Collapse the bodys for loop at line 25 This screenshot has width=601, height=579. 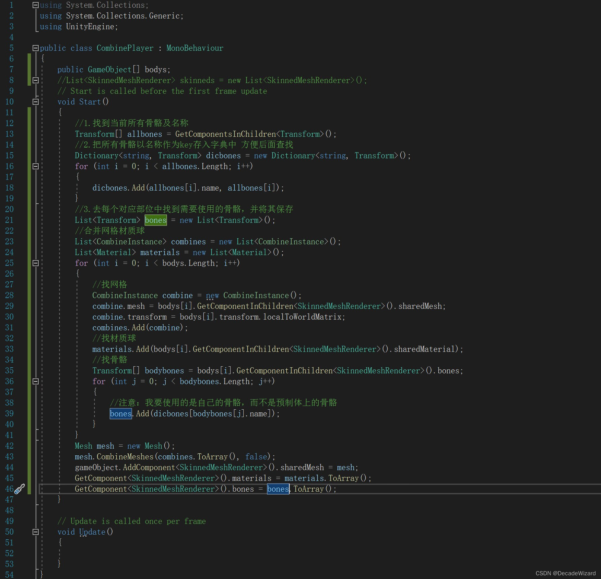35,263
